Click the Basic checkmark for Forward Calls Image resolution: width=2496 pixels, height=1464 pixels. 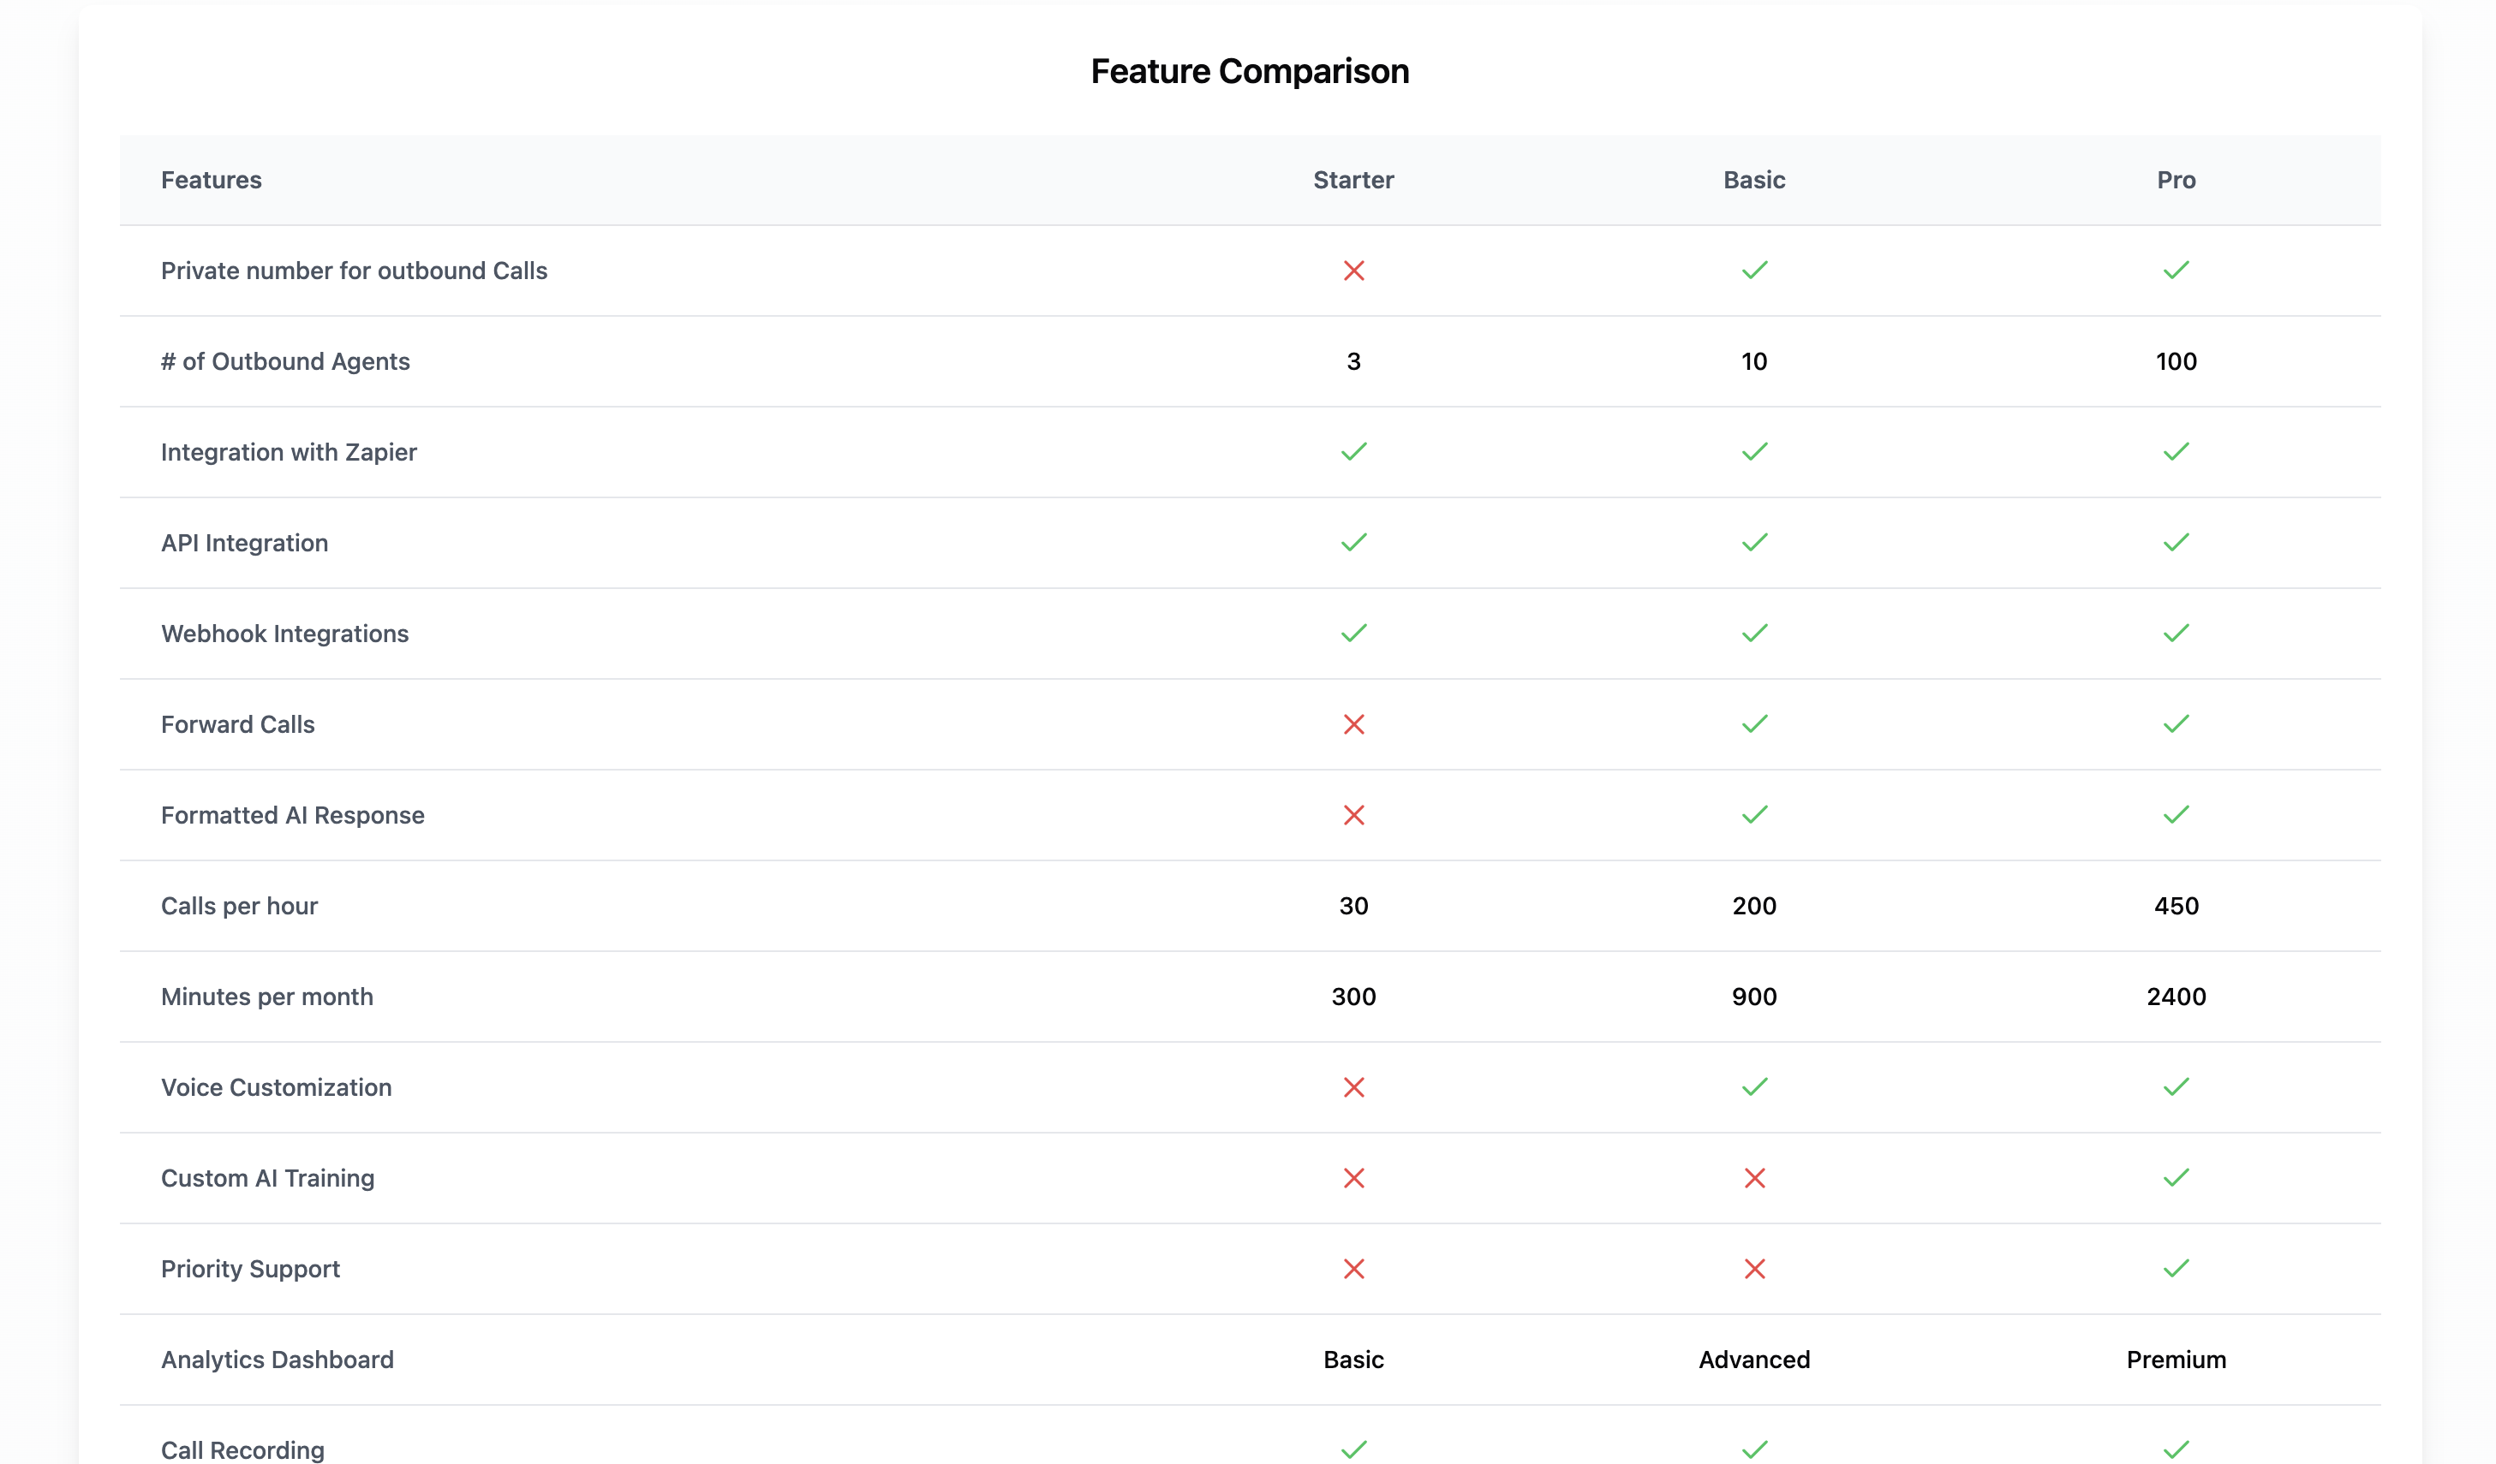[x=1753, y=724]
